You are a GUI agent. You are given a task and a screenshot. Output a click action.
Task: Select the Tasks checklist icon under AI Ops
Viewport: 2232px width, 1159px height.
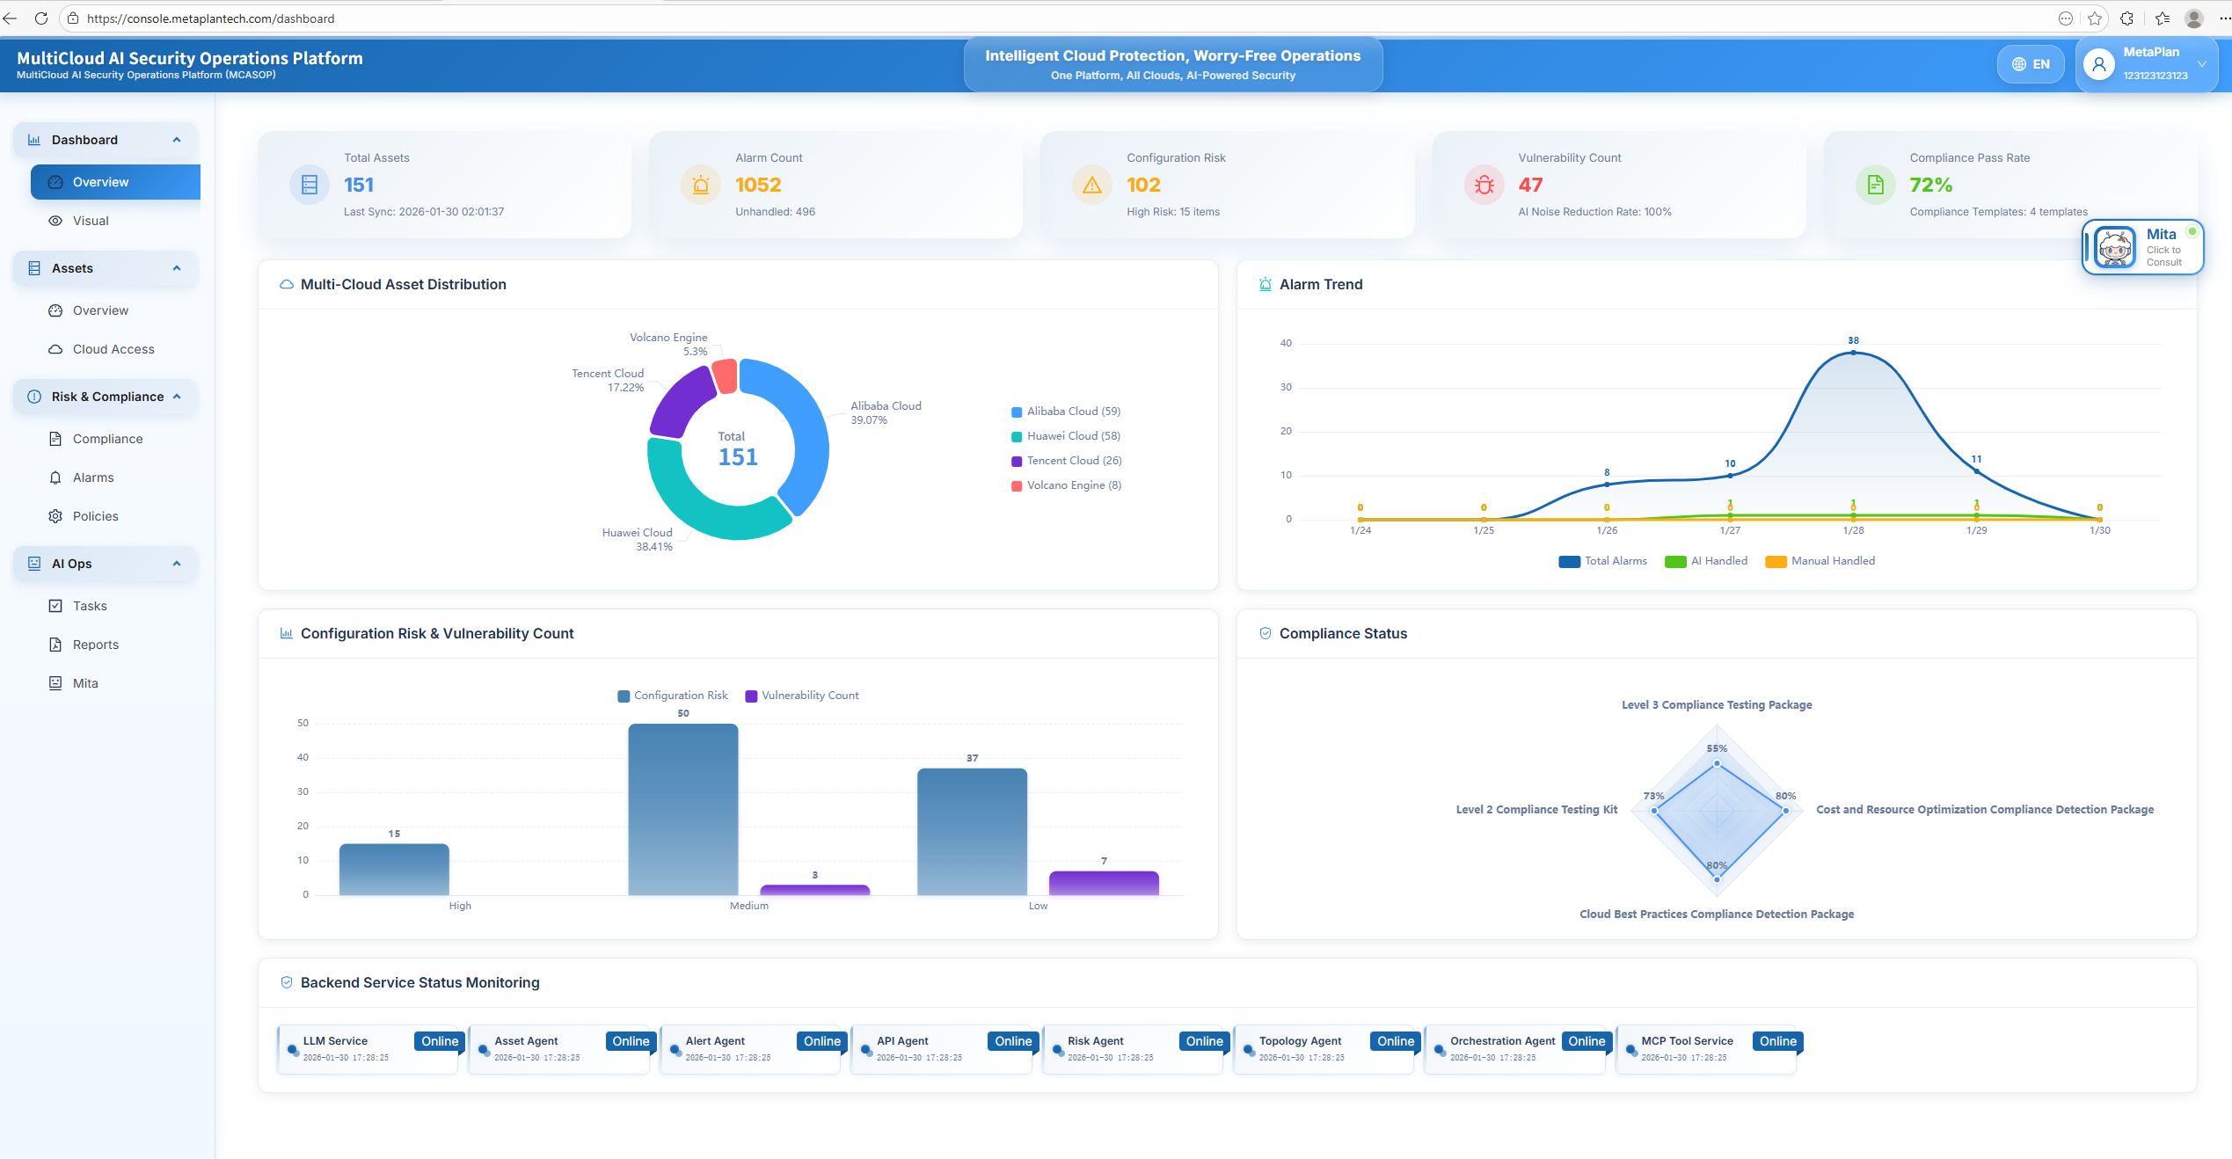pyautogui.click(x=55, y=605)
